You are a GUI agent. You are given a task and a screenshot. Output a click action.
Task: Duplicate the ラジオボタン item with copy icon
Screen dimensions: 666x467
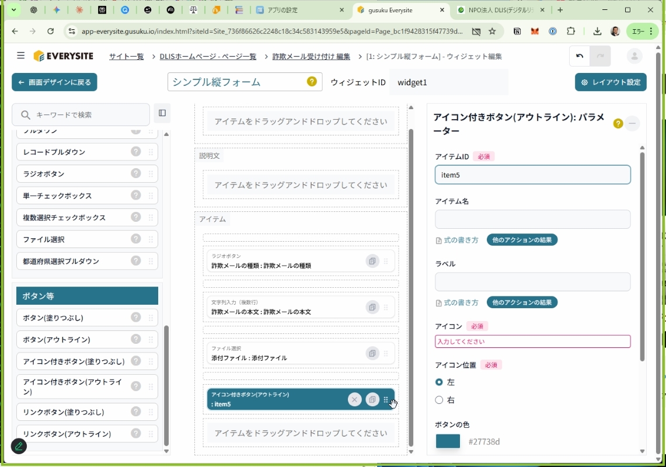coord(372,261)
